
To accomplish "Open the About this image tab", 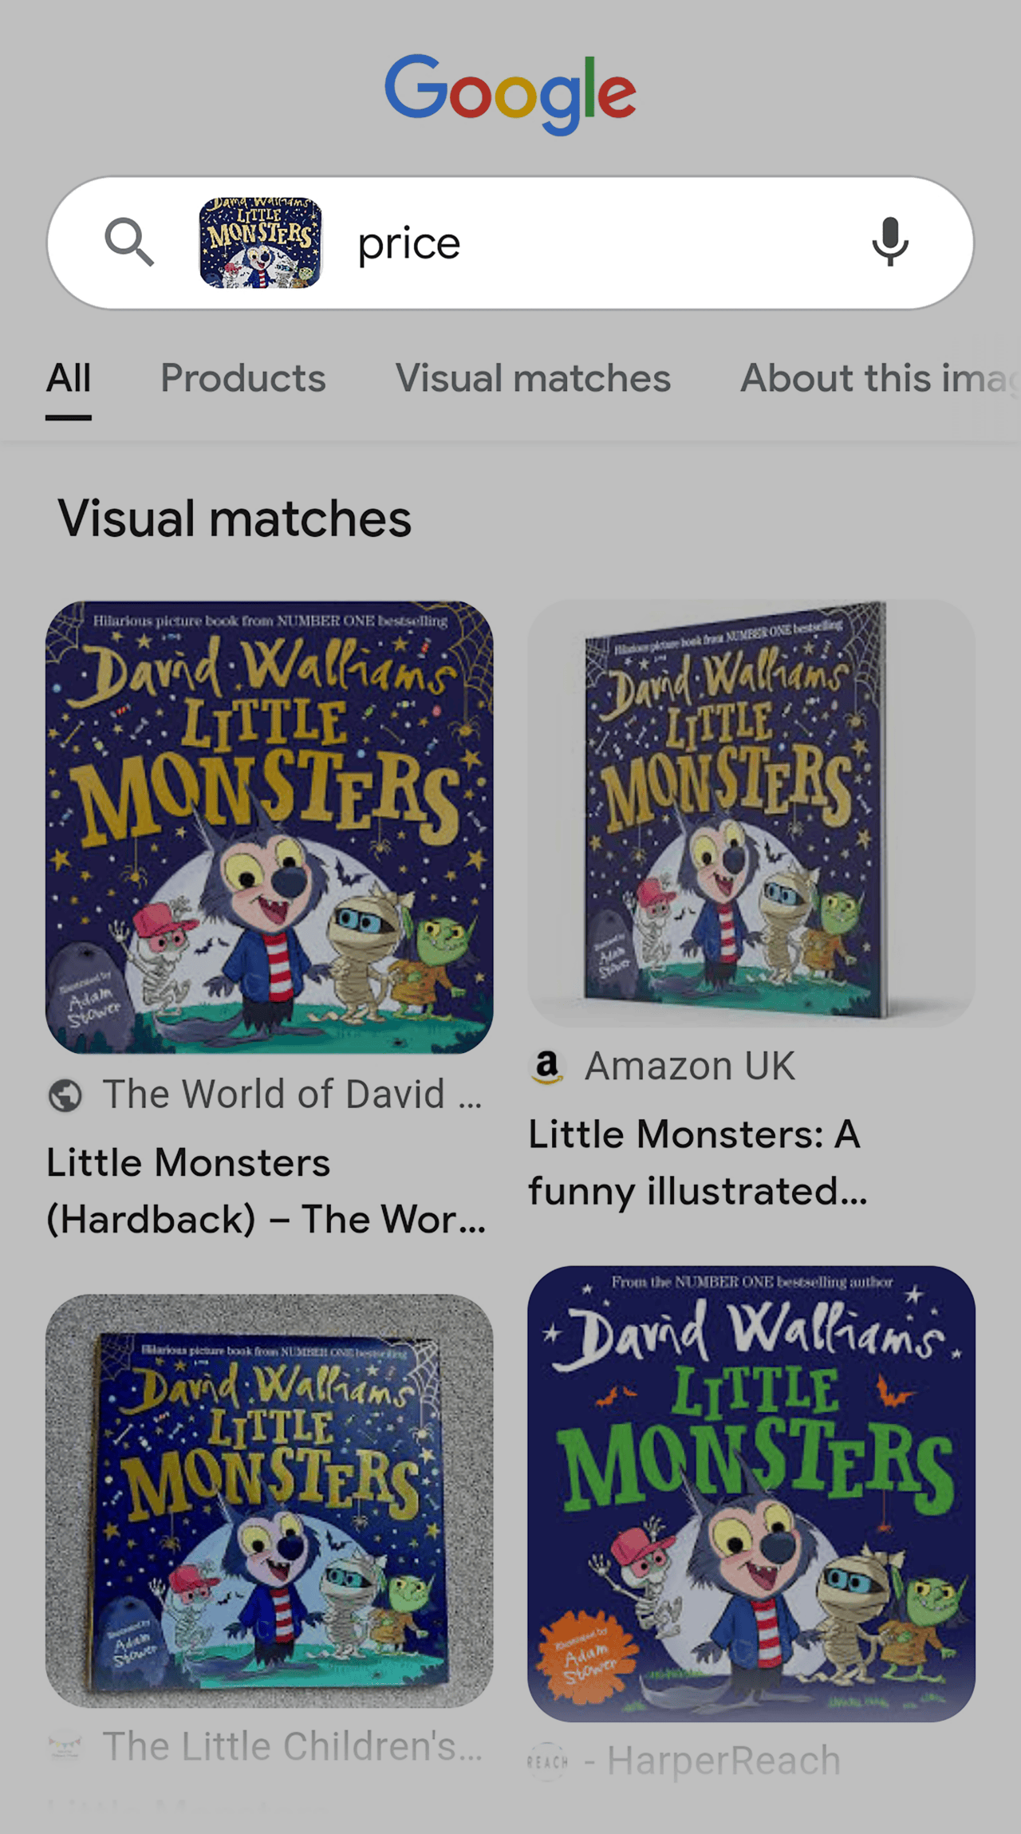I will 877,378.
